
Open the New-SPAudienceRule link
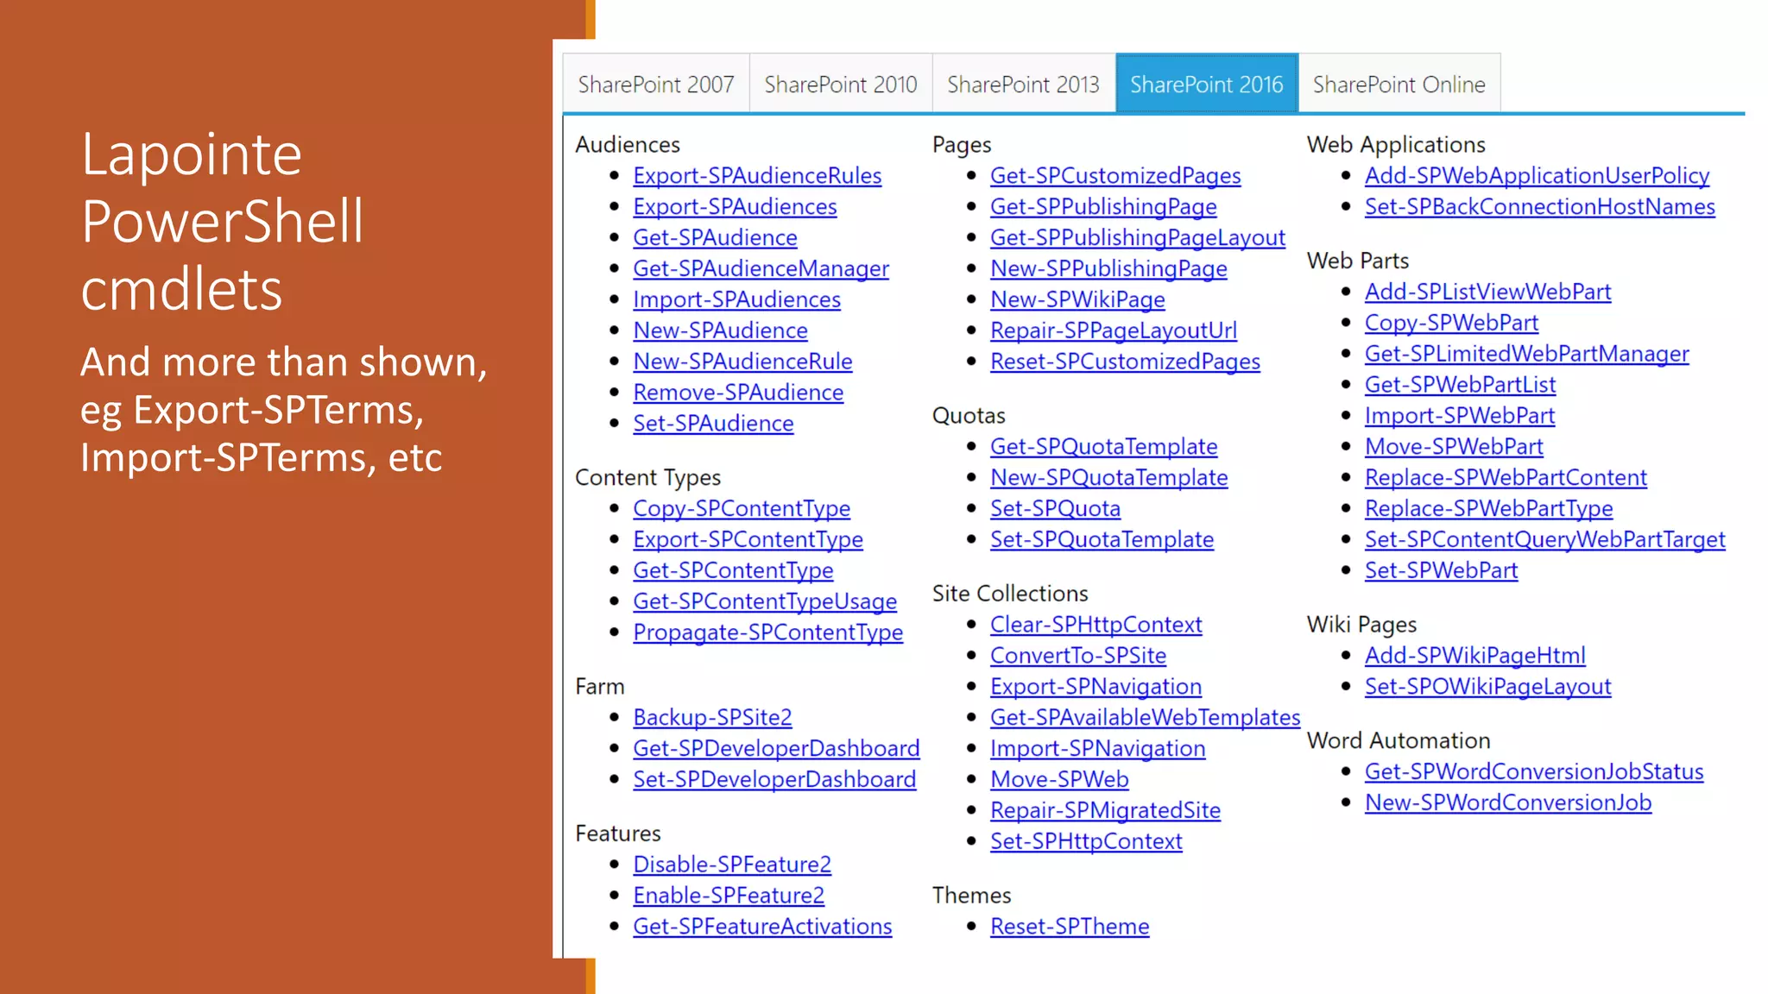pos(742,362)
